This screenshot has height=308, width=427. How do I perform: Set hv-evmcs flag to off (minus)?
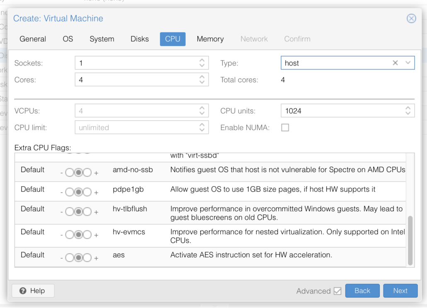tap(69, 235)
